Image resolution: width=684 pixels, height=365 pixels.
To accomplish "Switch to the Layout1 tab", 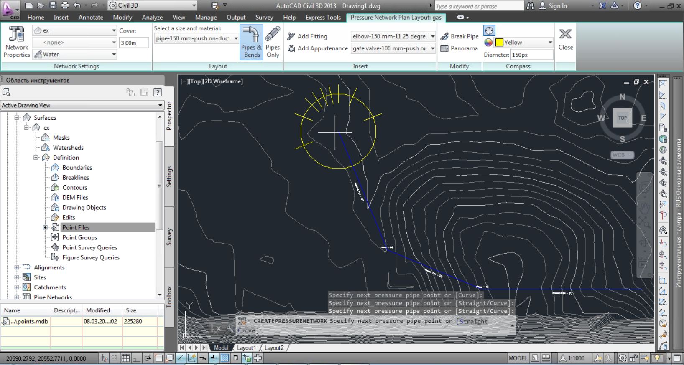I will (x=246, y=348).
